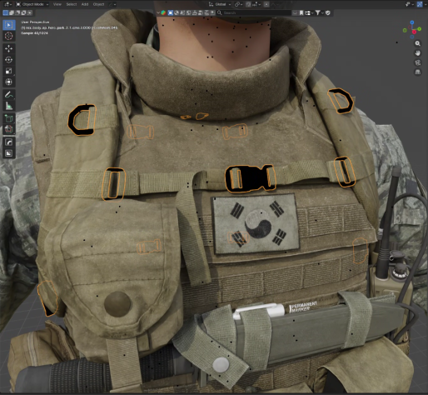Open the Select menu

72,4
